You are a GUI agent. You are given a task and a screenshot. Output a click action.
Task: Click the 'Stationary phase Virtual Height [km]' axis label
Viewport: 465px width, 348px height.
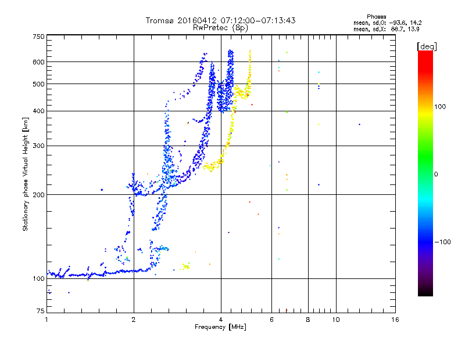[x=26, y=175]
